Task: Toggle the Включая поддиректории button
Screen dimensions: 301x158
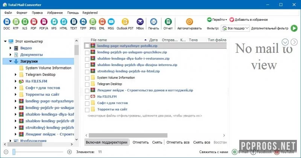Action: (106, 143)
